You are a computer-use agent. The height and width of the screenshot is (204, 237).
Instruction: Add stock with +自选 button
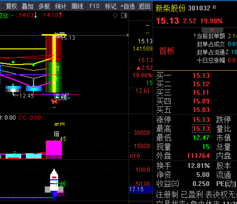pyautogui.click(x=128, y=6)
